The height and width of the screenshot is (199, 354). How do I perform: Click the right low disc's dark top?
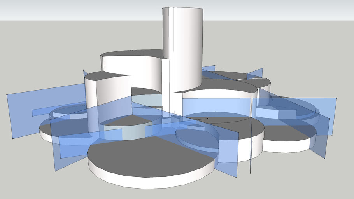288,132
